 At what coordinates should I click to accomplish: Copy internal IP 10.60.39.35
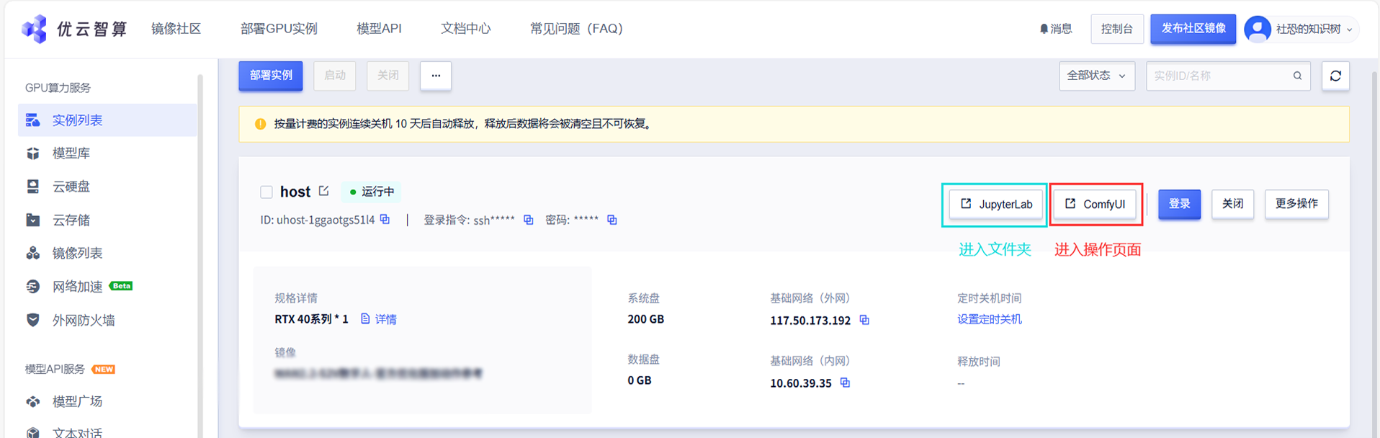click(846, 383)
